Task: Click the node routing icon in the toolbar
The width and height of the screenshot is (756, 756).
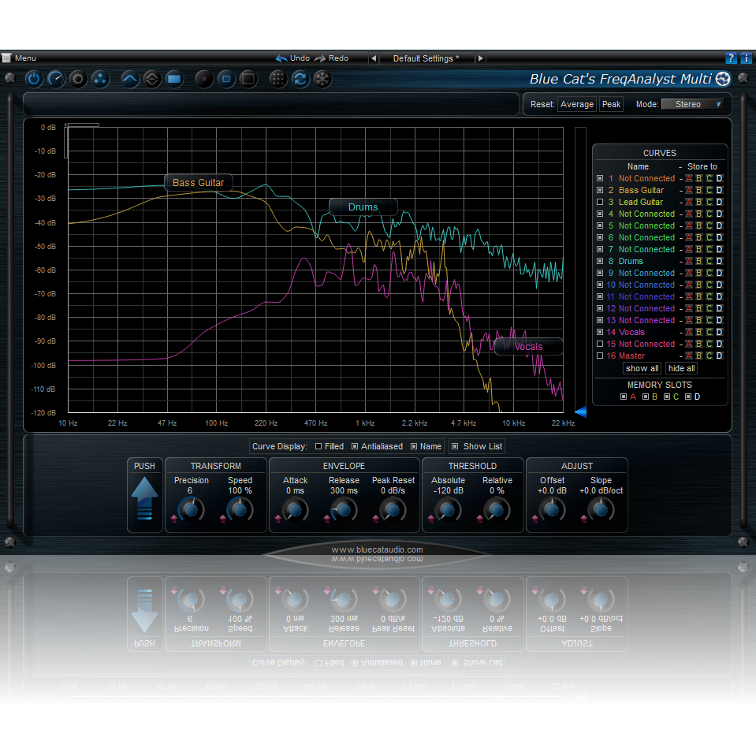Action: click(99, 79)
